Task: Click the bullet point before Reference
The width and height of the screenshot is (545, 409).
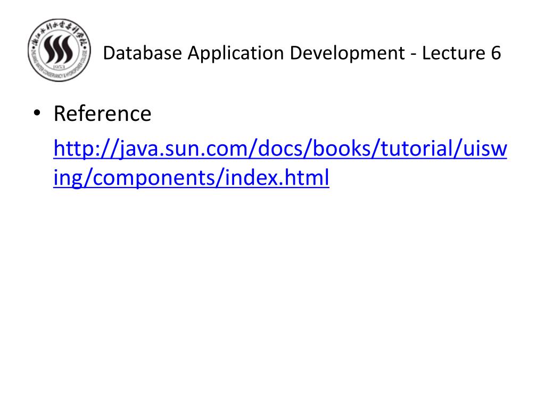Action: [37, 113]
